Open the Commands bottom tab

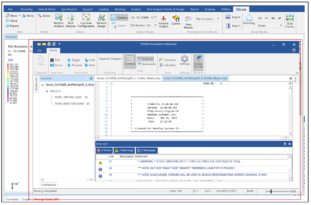(x=12, y=199)
